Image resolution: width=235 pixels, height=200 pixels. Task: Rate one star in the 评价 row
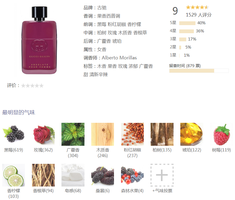(x=23, y=86)
